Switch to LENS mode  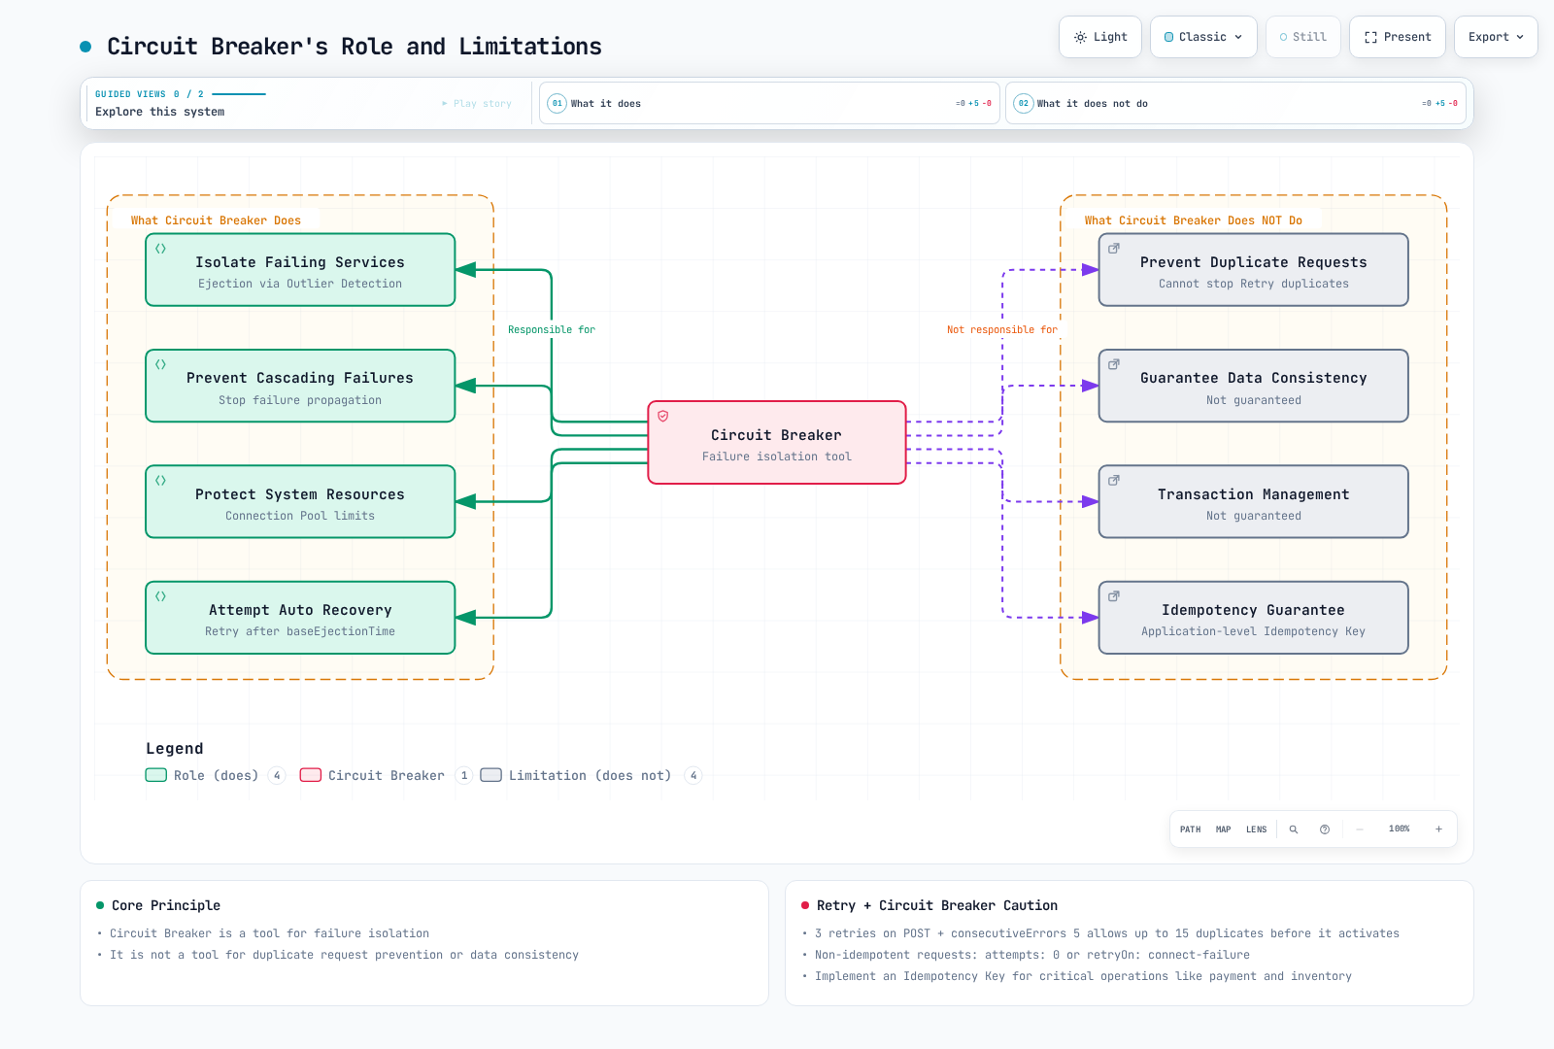(1257, 829)
